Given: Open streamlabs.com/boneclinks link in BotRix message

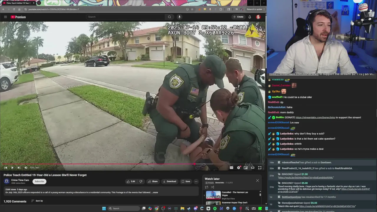Looking at the screenshot, I should point(315,117).
